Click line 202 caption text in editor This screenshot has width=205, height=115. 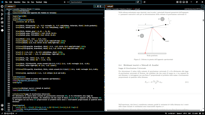pos(36,79)
